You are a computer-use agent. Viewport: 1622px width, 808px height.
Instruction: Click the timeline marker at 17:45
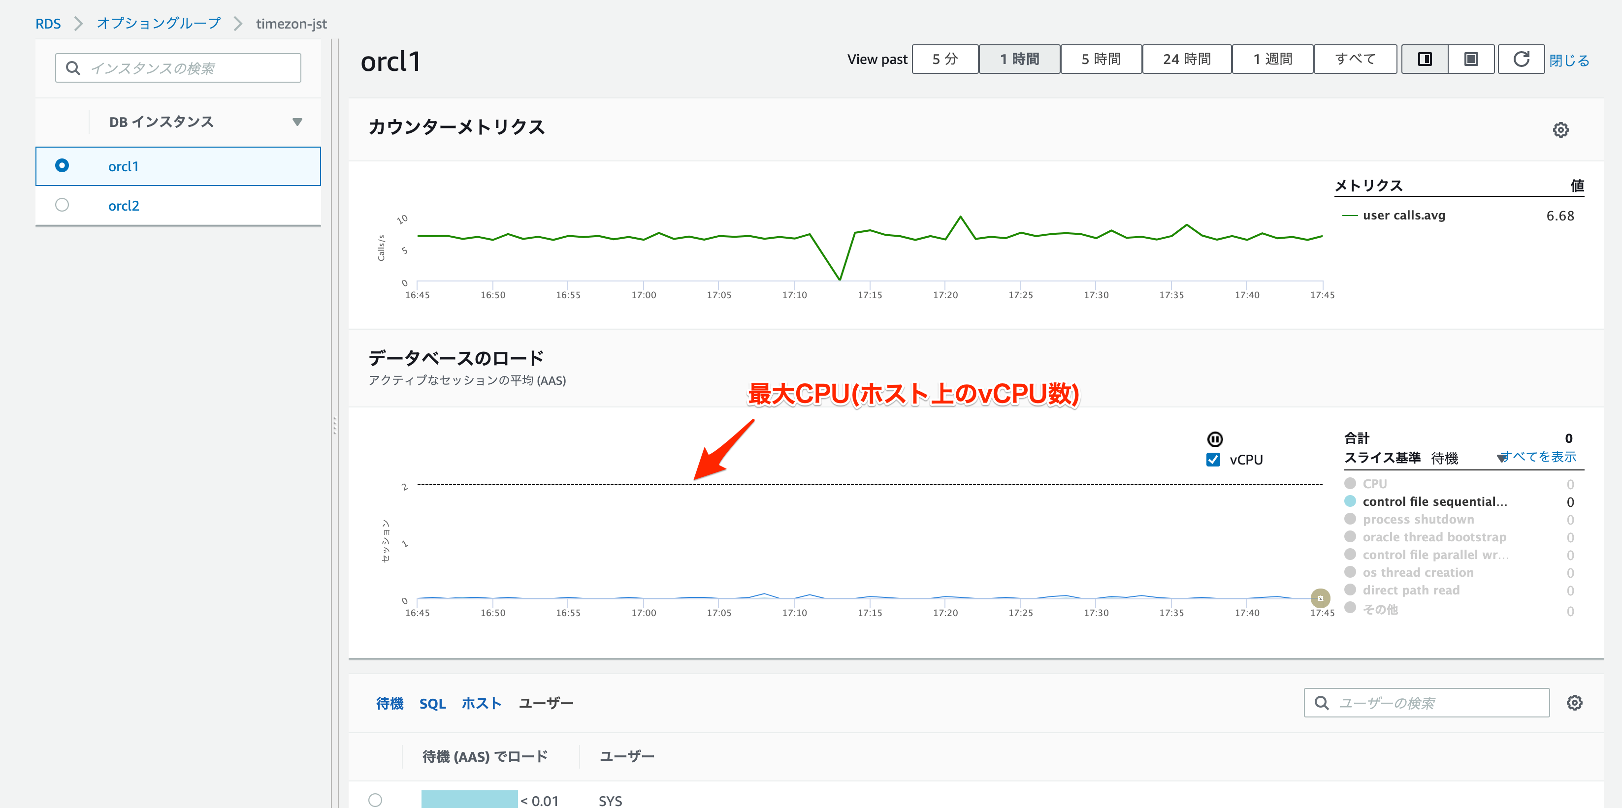click(1320, 598)
